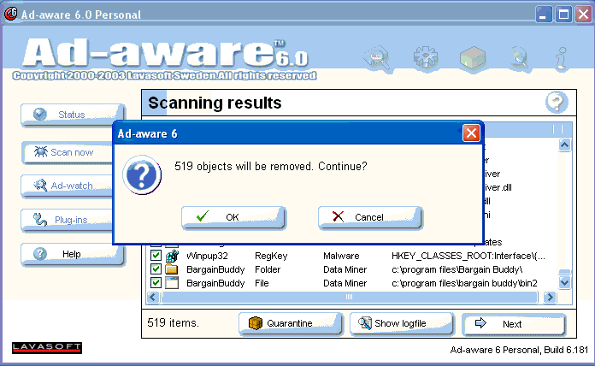The width and height of the screenshot is (595, 366).
Task: Open the Status section in sidebar
Action: 72,115
